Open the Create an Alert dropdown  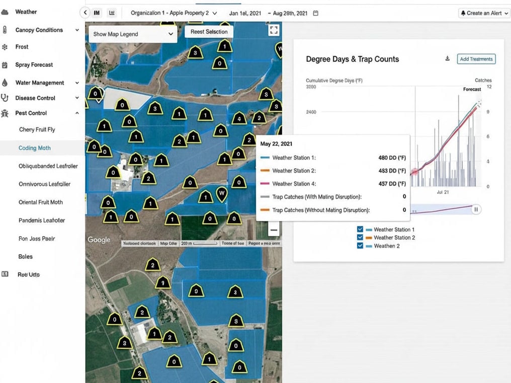tap(484, 13)
